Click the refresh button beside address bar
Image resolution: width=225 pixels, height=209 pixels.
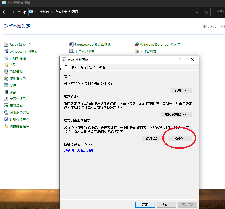point(206,12)
